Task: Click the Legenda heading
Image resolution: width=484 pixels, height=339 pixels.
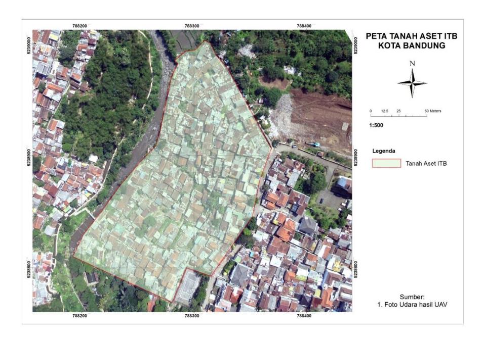Action: pyautogui.click(x=384, y=151)
